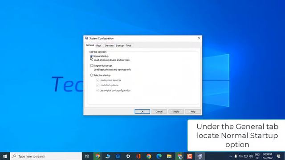The image size is (285, 160).
Task: Open the Settings gear on taskbar
Action: 128,156
